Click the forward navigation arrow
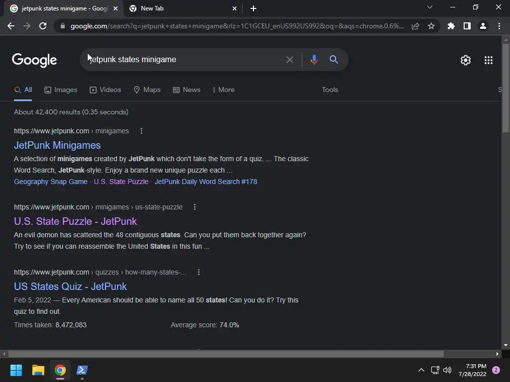Screen dimensions: 510x382 (27, 26)
